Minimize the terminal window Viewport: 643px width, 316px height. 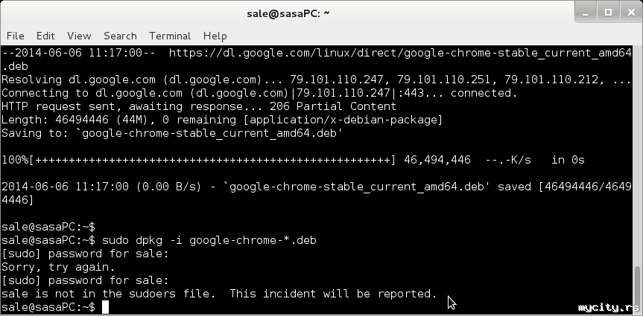588,13
